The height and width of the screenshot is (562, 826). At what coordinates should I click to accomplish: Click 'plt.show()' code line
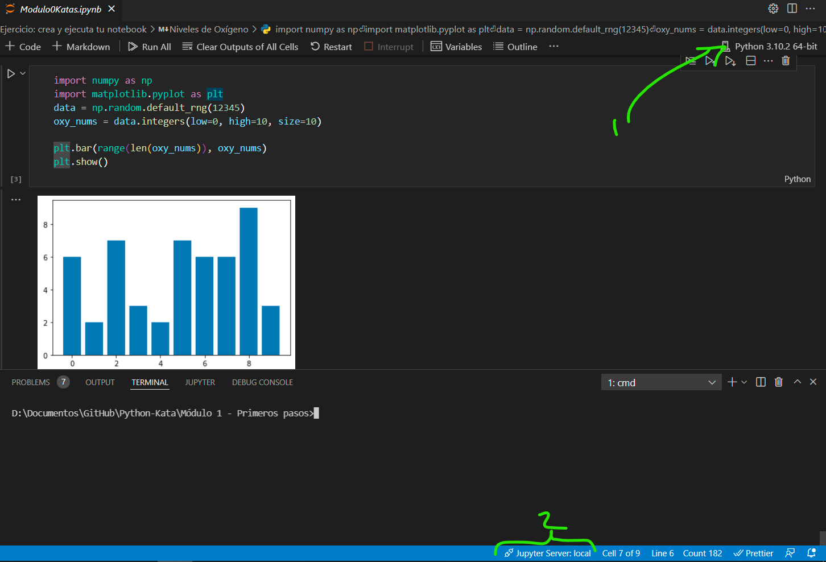[81, 162]
